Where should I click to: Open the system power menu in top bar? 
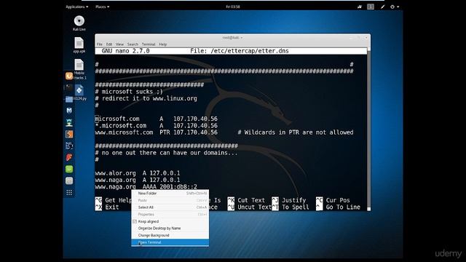[395, 7]
